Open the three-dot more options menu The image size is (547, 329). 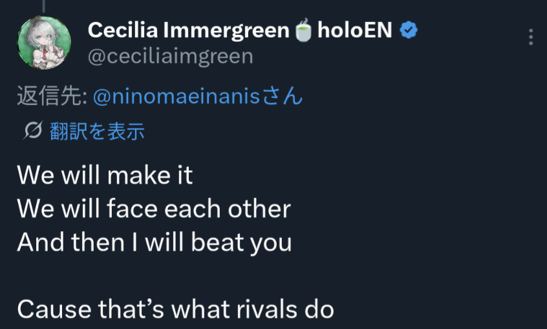tap(531, 37)
